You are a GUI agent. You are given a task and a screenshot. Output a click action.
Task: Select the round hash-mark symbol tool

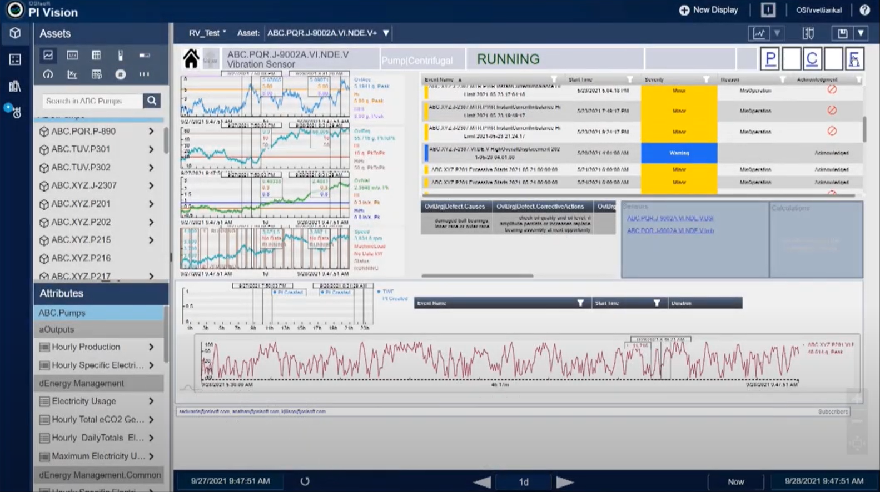(x=120, y=74)
